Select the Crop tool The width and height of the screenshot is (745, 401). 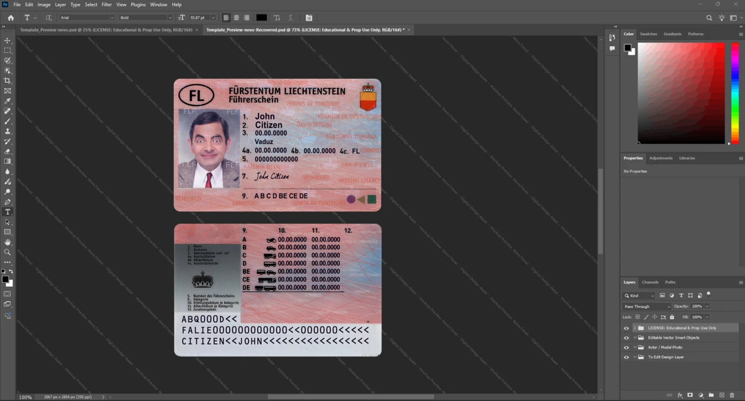click(x=8, y=81)
